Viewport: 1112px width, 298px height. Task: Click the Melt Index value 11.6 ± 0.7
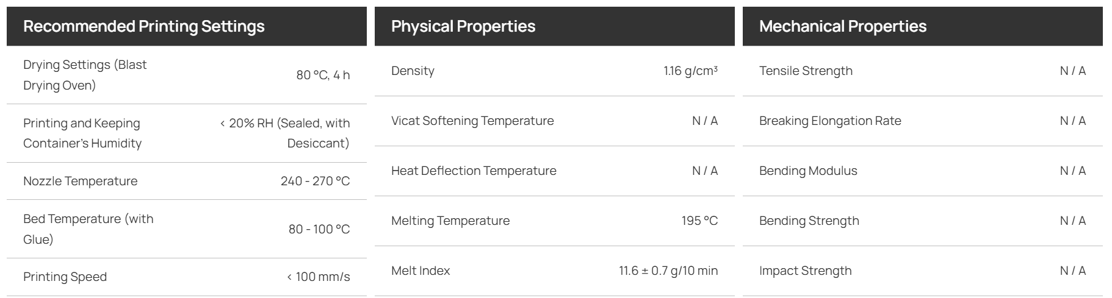point(668,271)
